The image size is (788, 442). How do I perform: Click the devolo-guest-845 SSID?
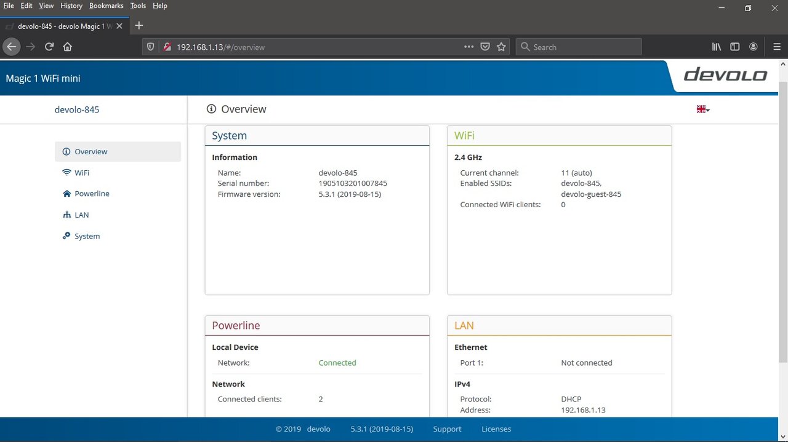coord(591,194)
